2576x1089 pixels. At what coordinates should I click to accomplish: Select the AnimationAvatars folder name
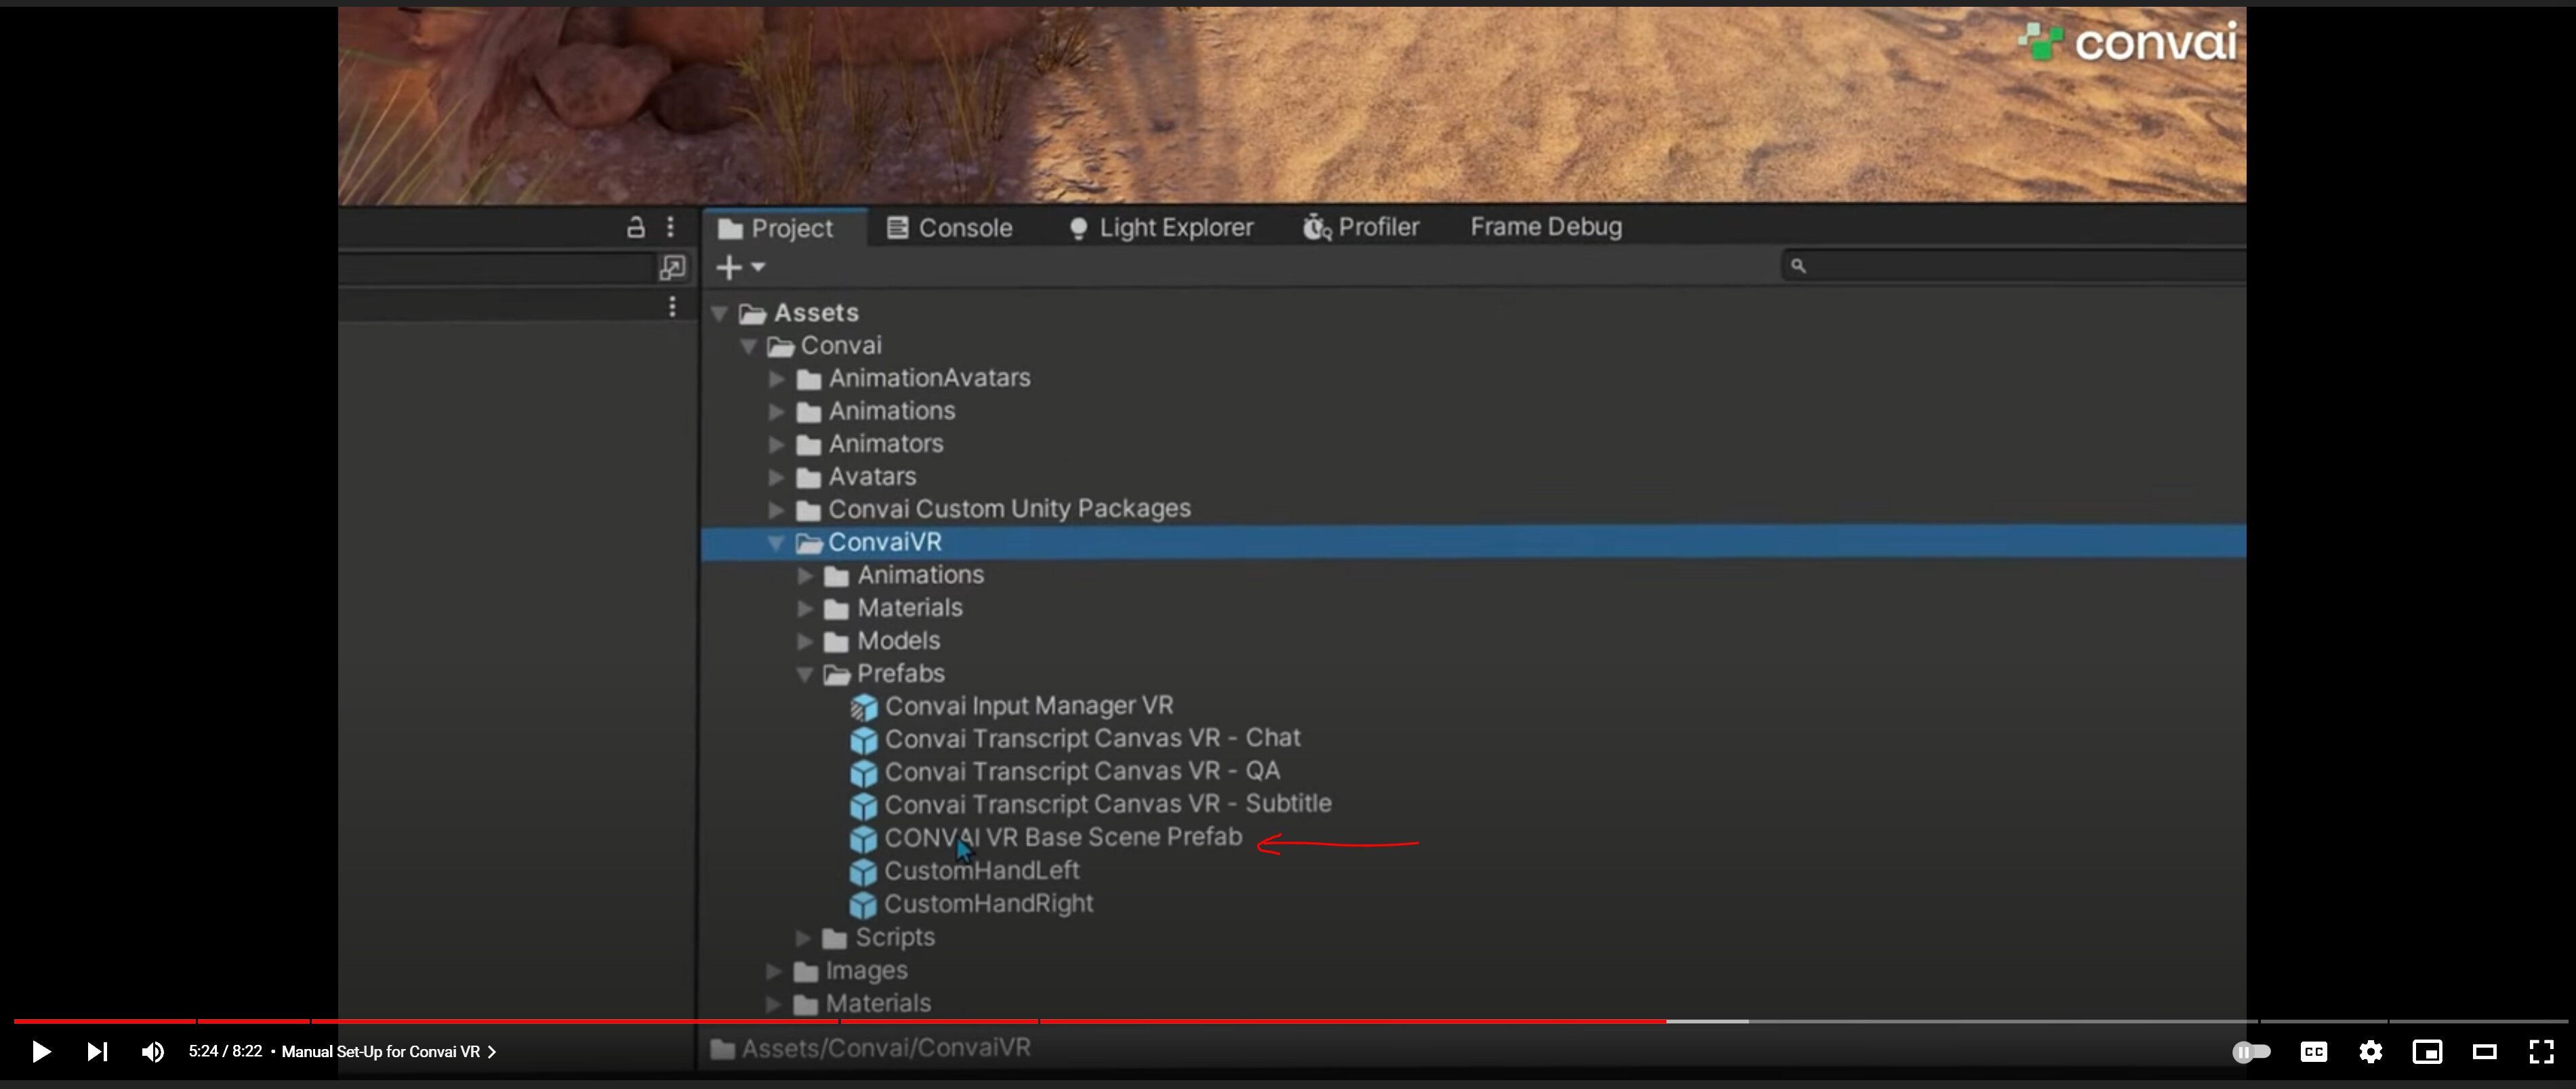(x=929, y=377)
